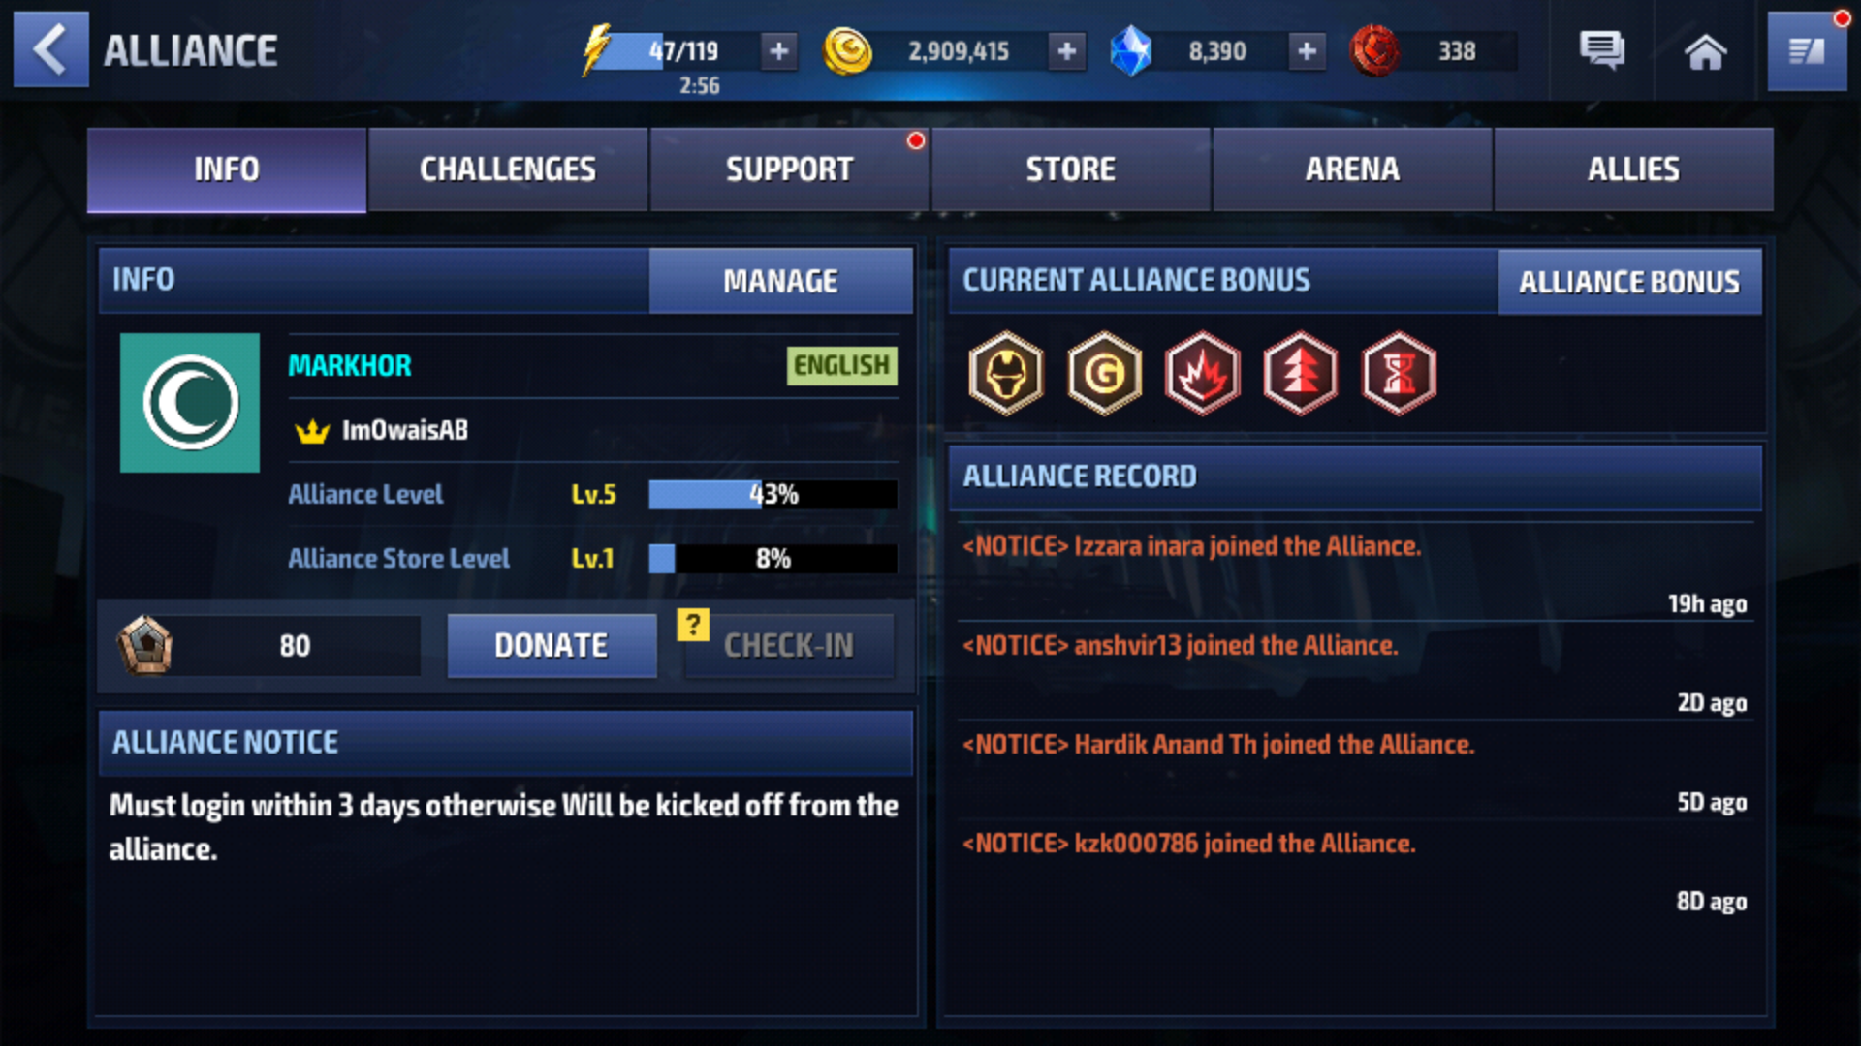Return to the home screen icon
This screenshot has width=1861, height=1046.
pyautogui.click(x=1706, y=51)
